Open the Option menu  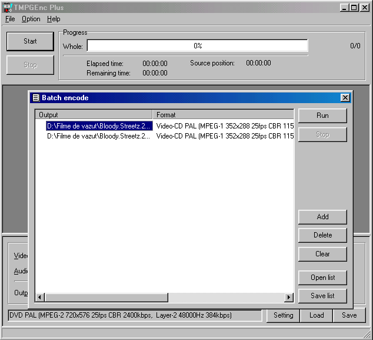[x=31, y=19]
